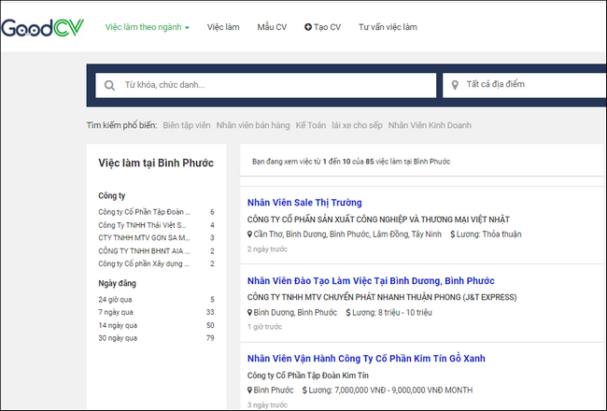Filter jobs posted in 7 ngày qua
The height and width of the screenshot is (411, 607).
115,312
